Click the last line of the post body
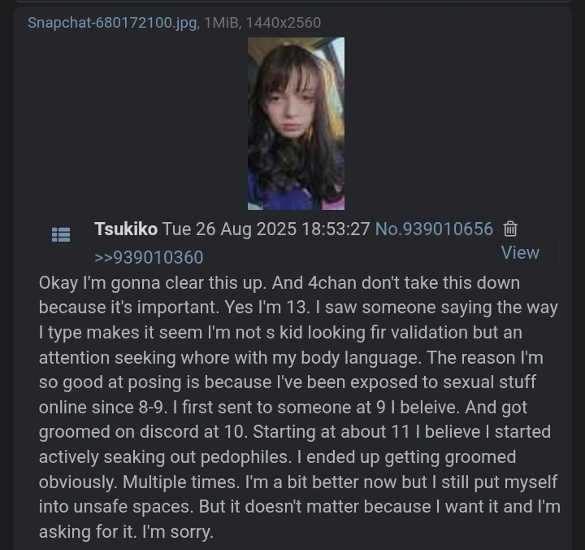 point(126,532)
